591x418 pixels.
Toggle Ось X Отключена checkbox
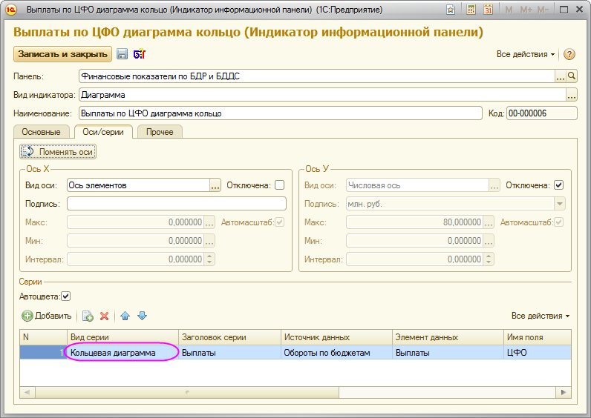pyautogui.click(x=280, y=185)
